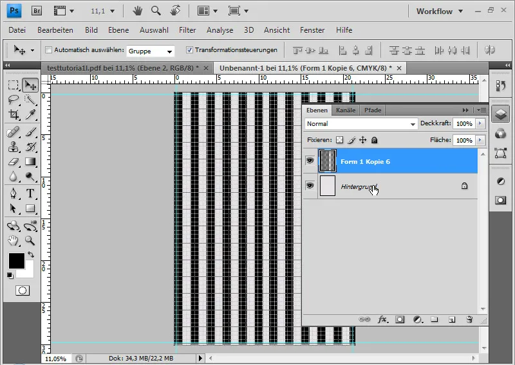Screen dimensions: 515x365
Task: Toggle Transformationssteuerungen checkbox
Action: (189, 50)
